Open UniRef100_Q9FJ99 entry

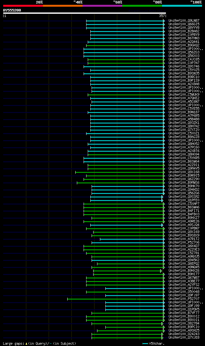[x=184, y=306]
